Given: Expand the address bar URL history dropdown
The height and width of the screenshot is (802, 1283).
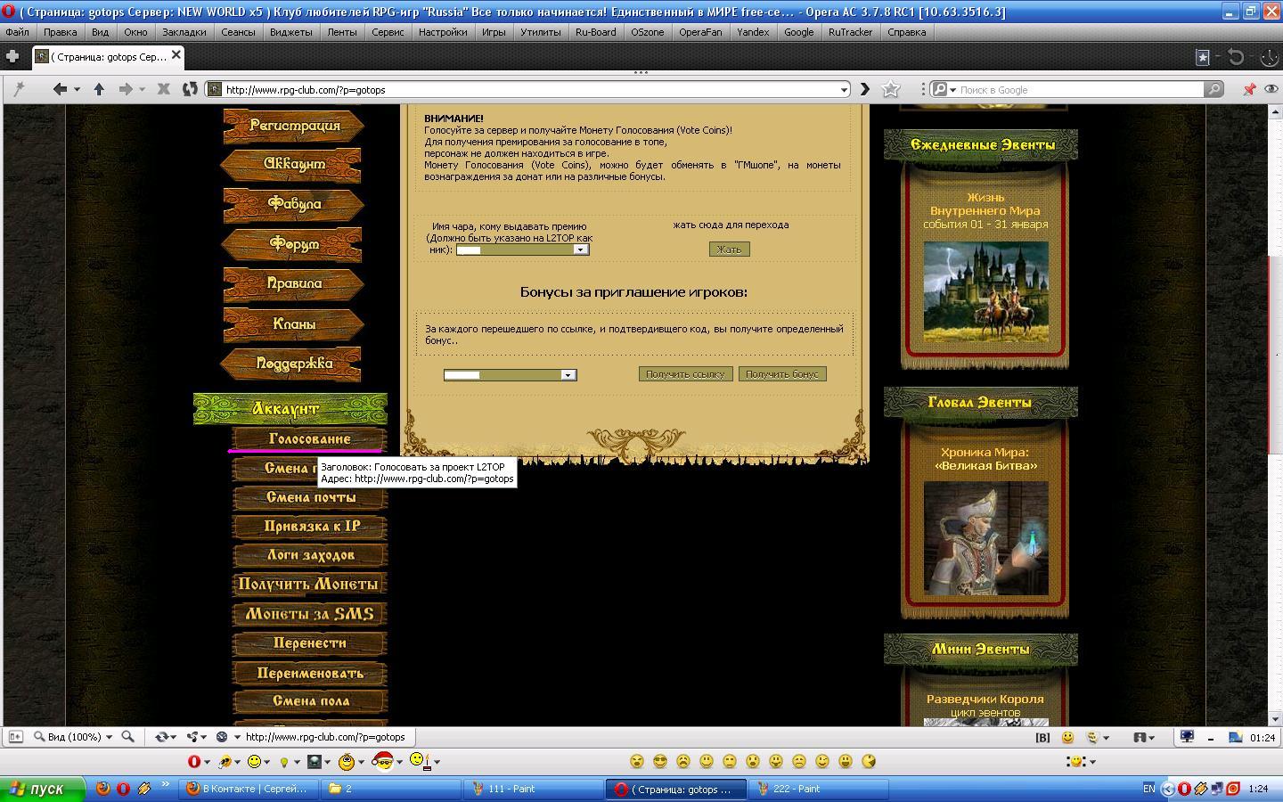Looking at the screenshot, I should coord(844,89).
